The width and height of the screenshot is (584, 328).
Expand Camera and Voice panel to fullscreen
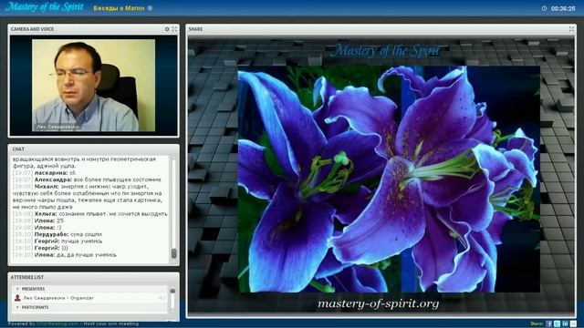point(174,28)
